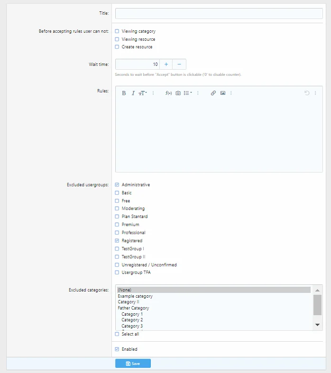Increase wait time with plus button
The height and width of the screenshot is (373, 331).
click(166, 64)
